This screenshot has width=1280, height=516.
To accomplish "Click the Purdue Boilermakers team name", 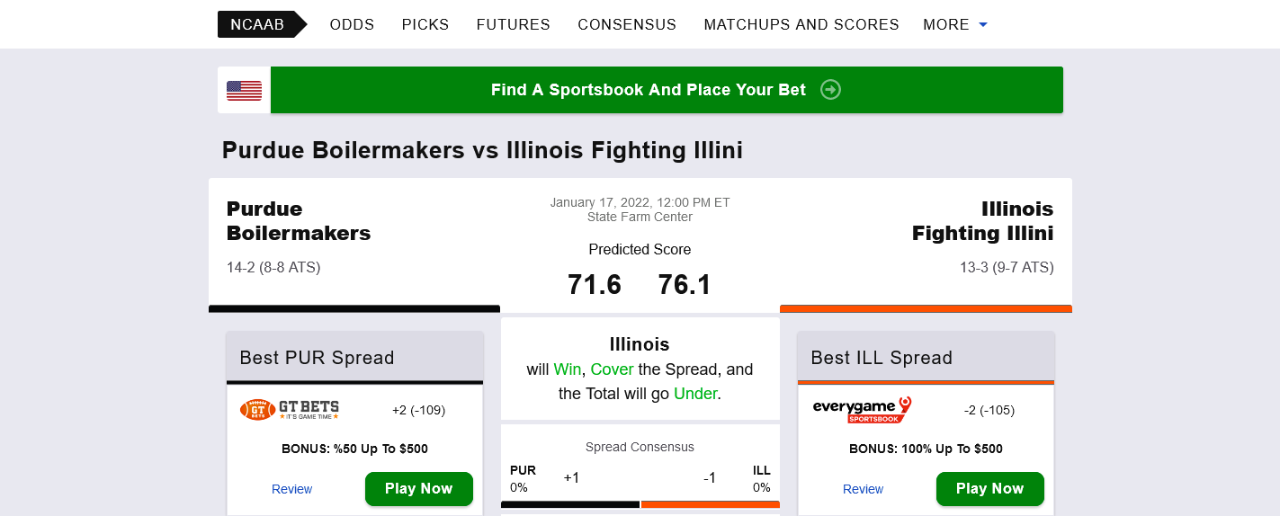I will click(299, 220).
